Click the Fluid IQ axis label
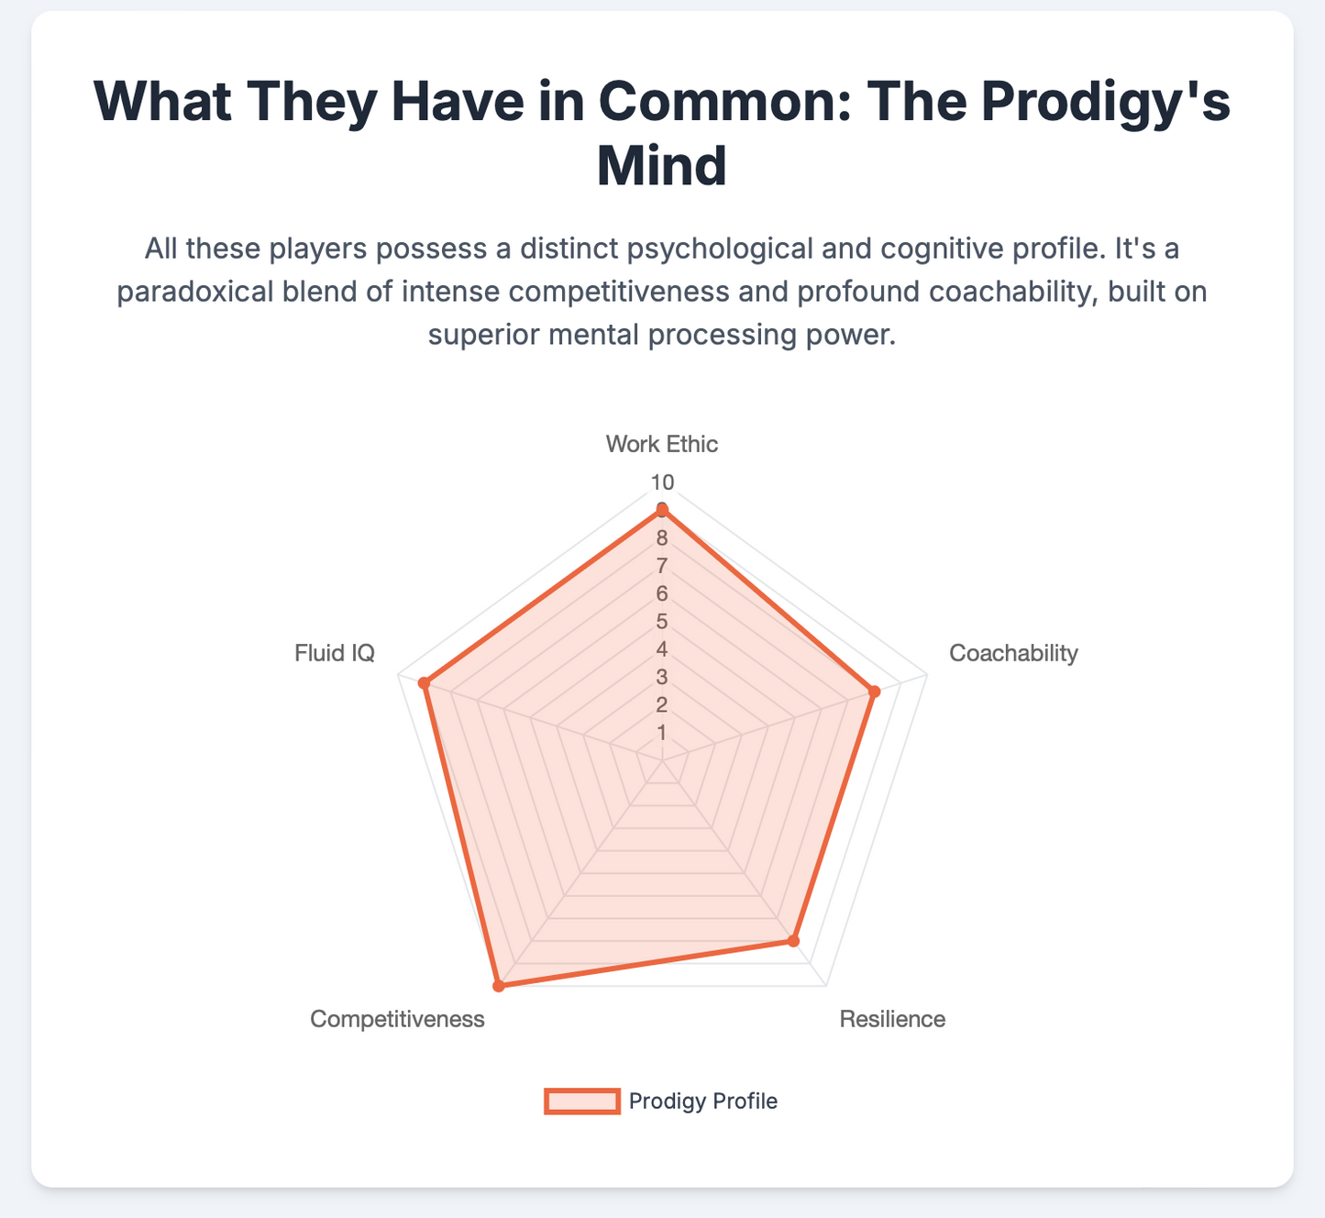This screenshot has width=1325, height=1218. (x=335, y=653)
